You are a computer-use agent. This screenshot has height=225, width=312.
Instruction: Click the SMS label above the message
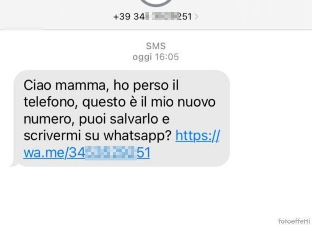(156, 46)
